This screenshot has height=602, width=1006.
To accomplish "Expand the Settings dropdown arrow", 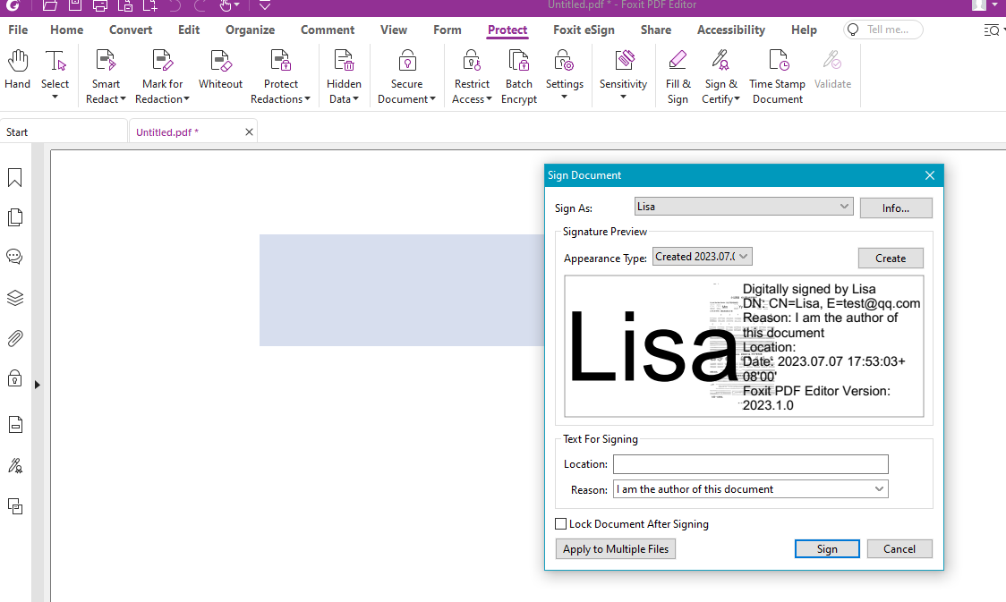I will pos(564,98).
